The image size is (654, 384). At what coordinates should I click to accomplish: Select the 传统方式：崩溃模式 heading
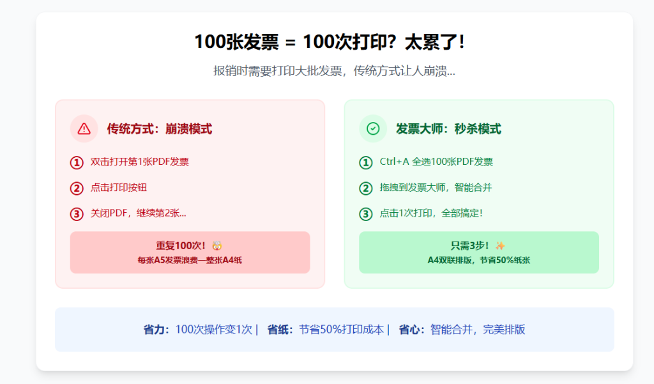(159, 129)
